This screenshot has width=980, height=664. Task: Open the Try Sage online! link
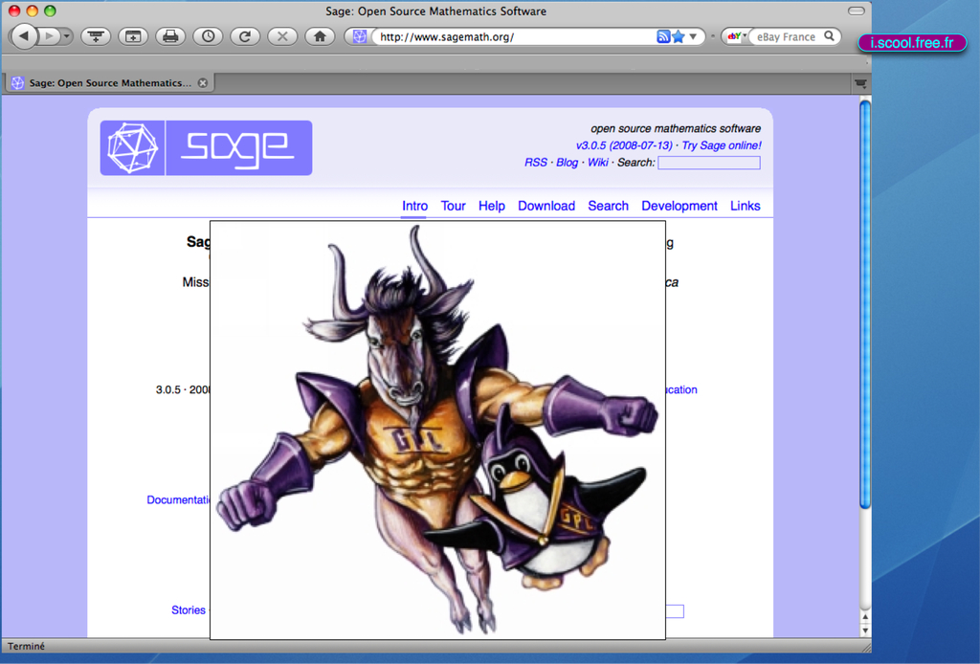tap(722, 145)
